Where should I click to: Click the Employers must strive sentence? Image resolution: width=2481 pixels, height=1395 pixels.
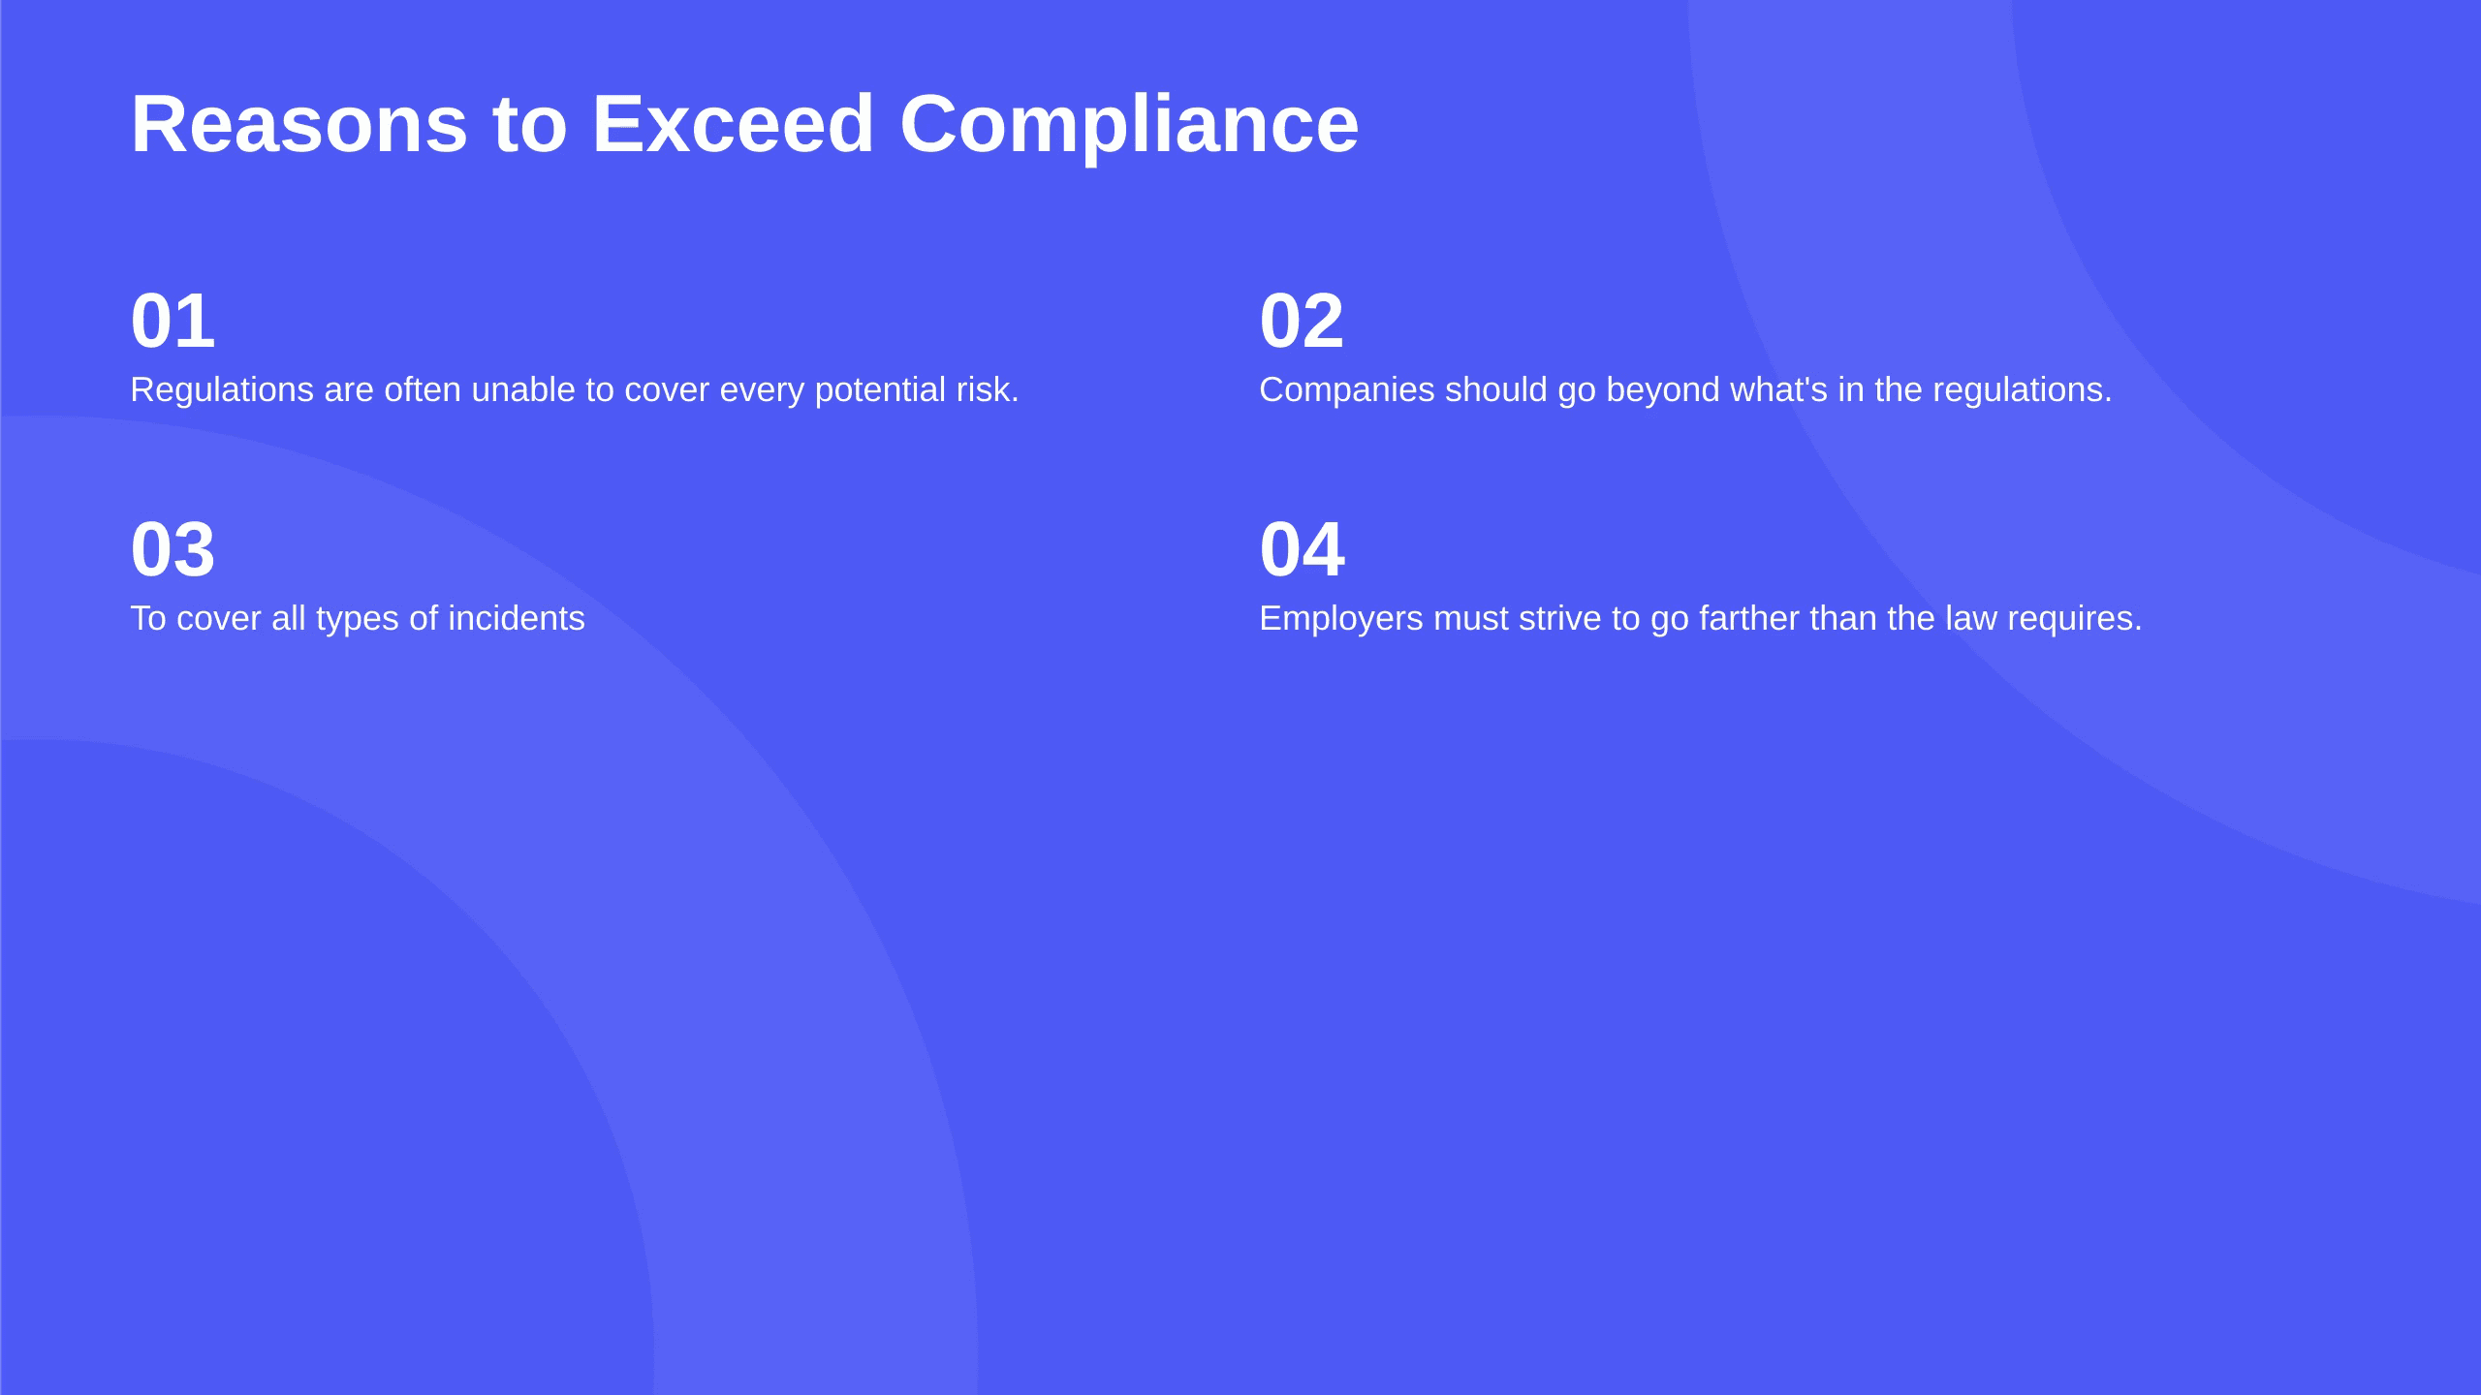[x=1701, y=618]
